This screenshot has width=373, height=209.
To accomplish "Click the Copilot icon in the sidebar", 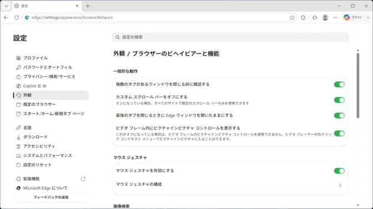I will tap(18, 86).
